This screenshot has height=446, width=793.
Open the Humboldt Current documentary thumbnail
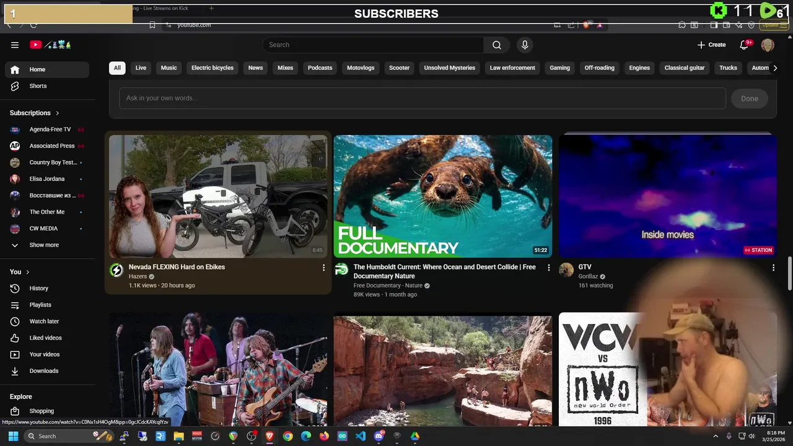(443, 196)
